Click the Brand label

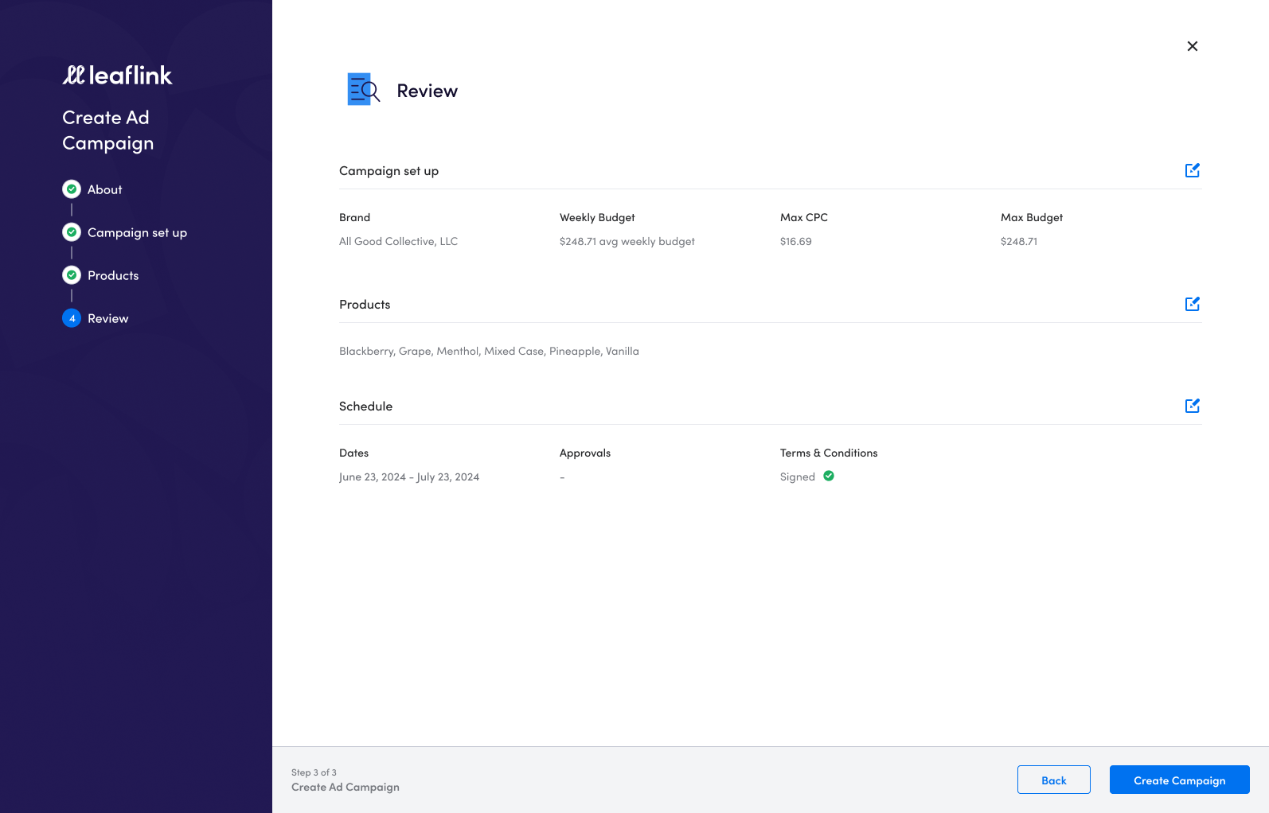pyautogui.click(x=354, y=217)
